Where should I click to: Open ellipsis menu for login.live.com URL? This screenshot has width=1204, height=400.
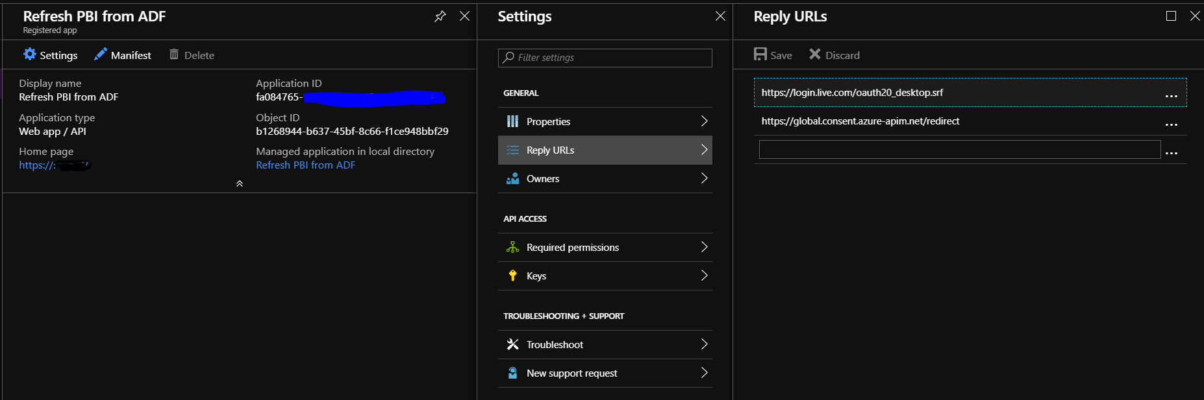[x=1172, y=96]
